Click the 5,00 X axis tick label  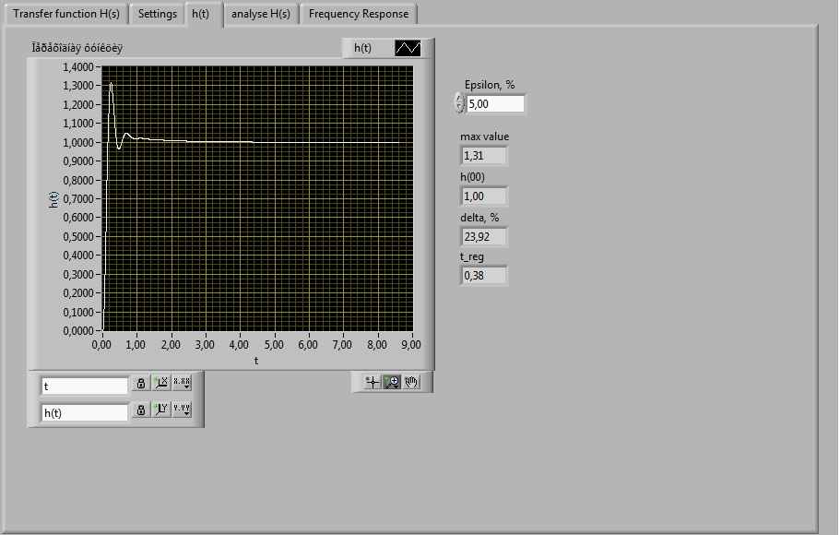pyautogui.click(x=274, y=345)
